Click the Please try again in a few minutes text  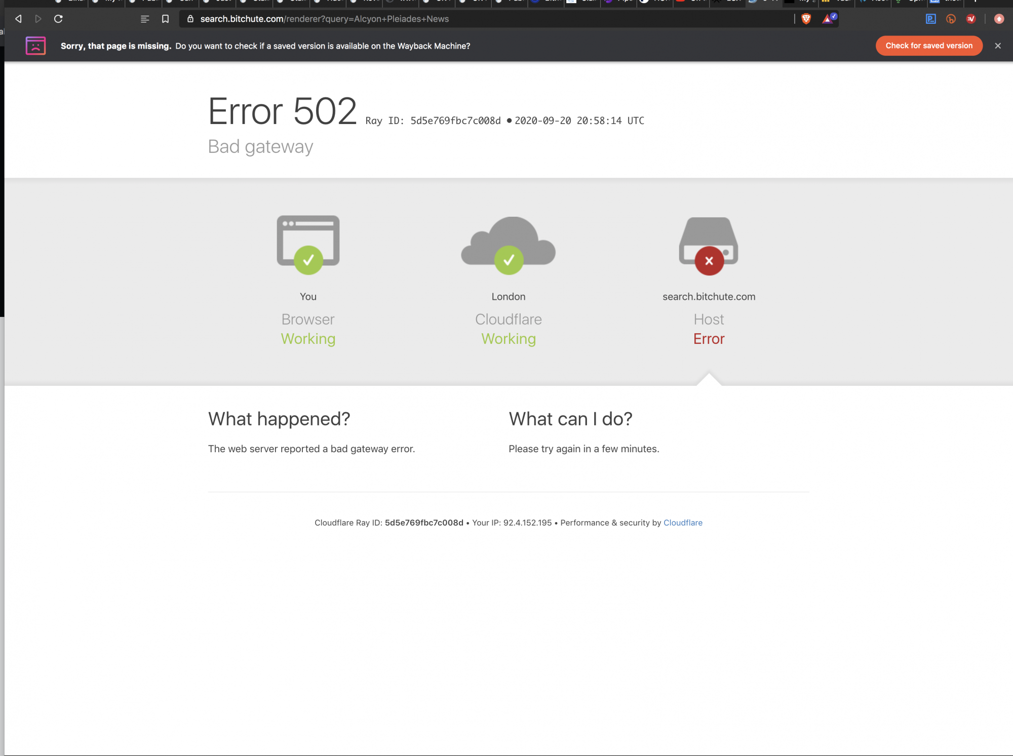[x=584, y=449]
